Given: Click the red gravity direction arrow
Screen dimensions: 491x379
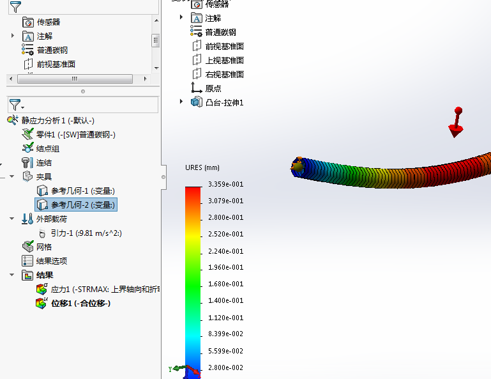Looking at the screenshot, I should 457,122.
